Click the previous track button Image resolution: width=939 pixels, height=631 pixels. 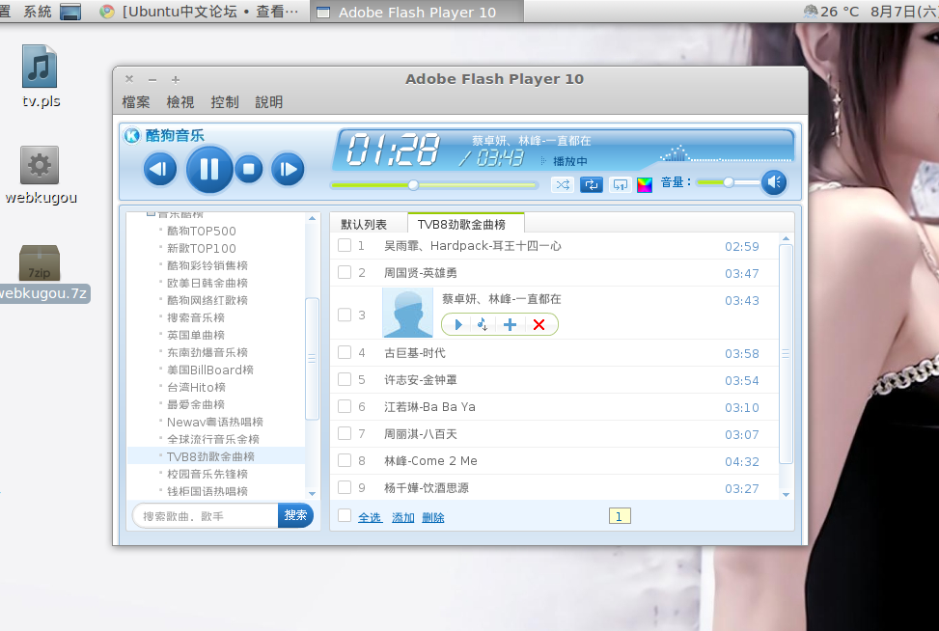(160, 170)
